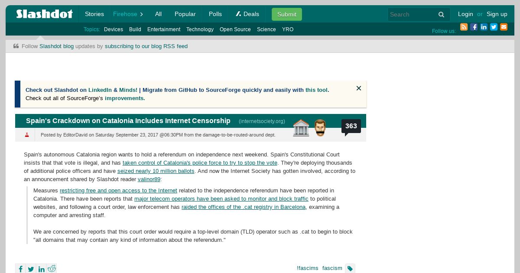This screenshot has height=273, width=520.
Task: Click the search magnifier icon
Action: [441, 14]
